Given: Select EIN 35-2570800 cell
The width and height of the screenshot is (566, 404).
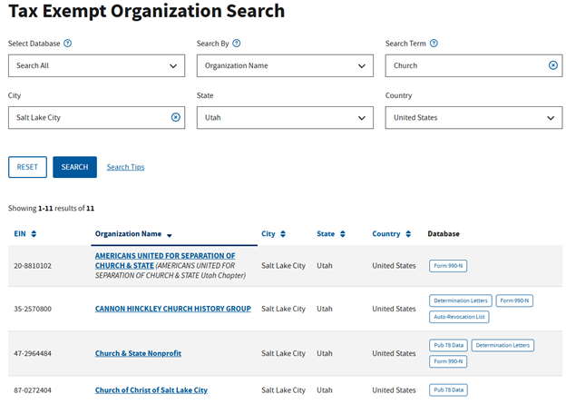Looking at the screenshot, I should click(33, 309).
